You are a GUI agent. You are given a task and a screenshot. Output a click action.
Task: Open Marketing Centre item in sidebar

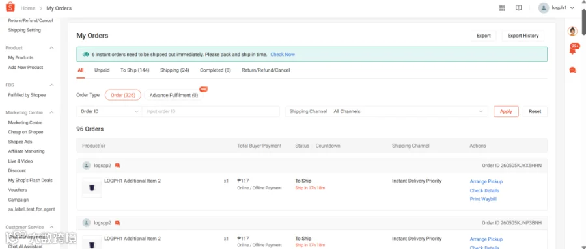[x=25, y=122]
